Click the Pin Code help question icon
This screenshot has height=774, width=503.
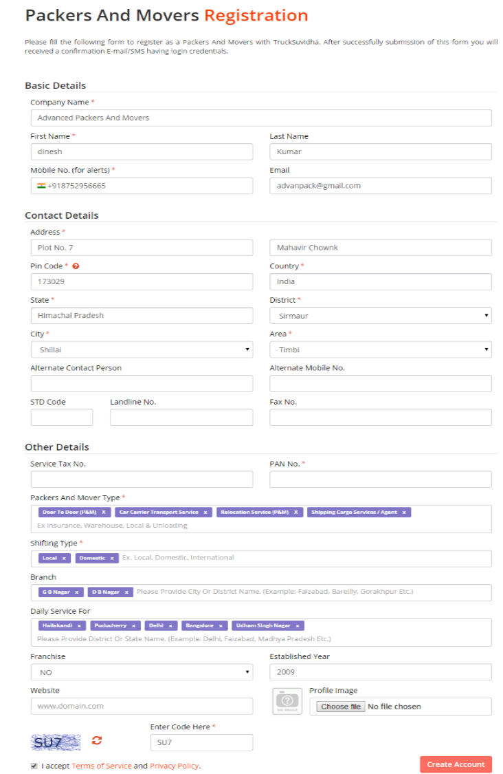[76, 266]
